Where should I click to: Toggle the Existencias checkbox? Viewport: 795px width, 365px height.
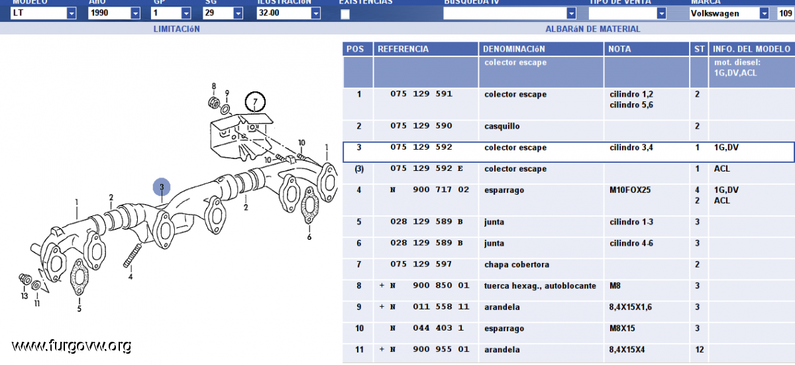click(x=345, y=15)
